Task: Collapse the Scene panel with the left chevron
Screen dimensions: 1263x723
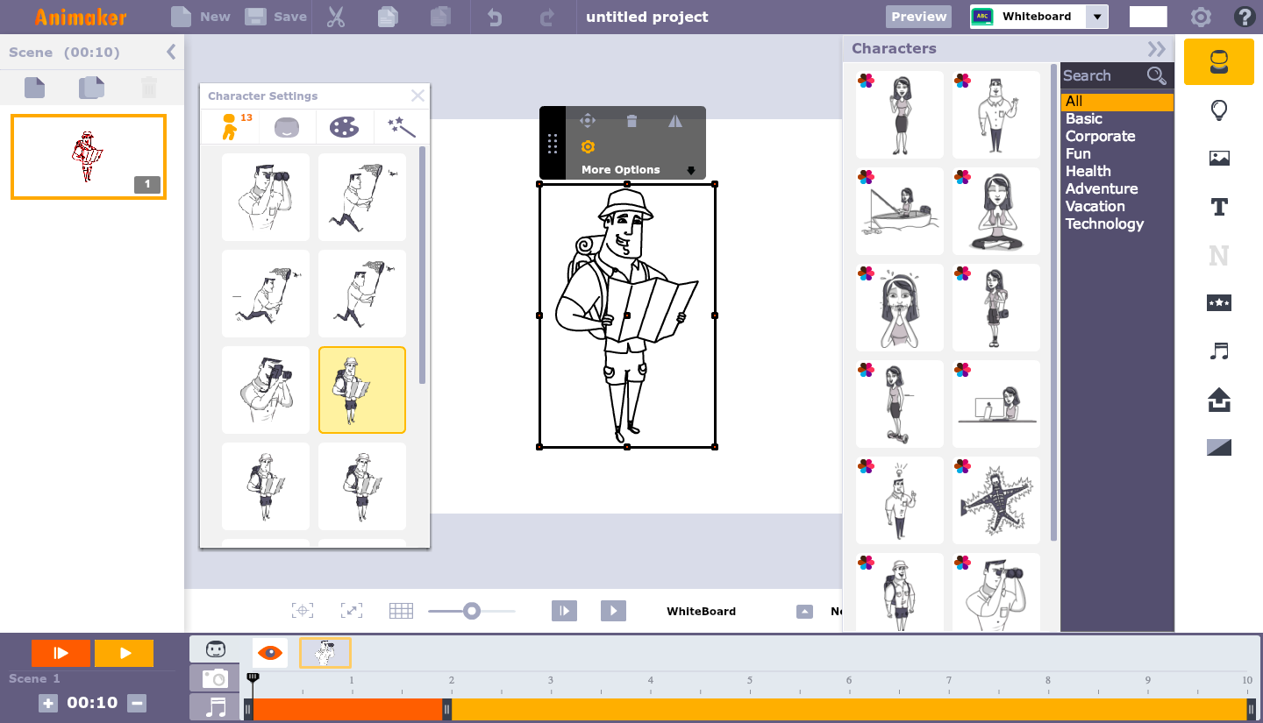Action: [172, 52]
